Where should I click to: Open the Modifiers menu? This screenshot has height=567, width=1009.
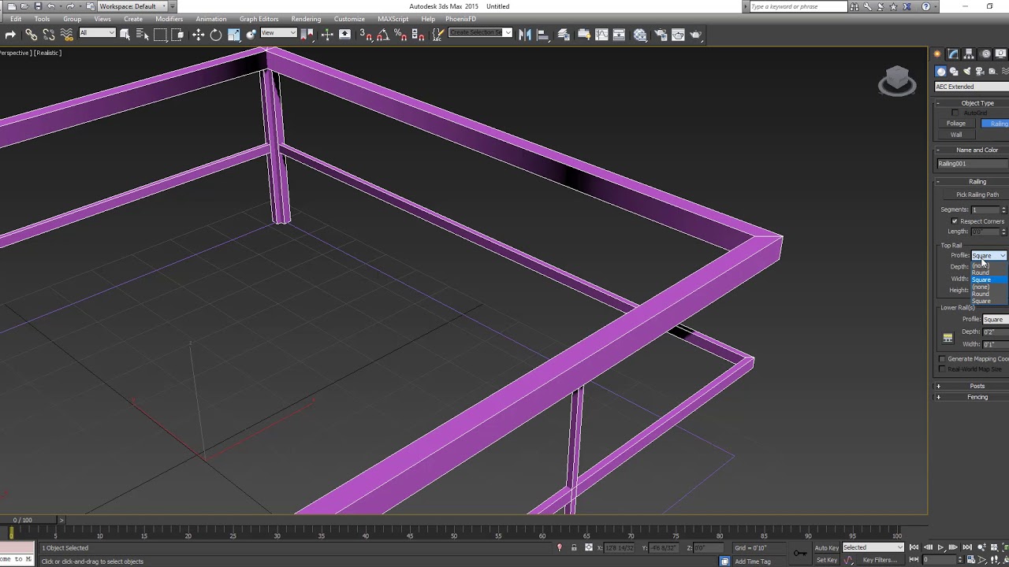(x=169, y=19)
